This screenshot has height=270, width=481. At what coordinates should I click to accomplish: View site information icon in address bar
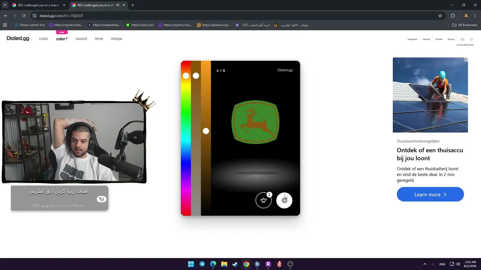tap(35, 16)
